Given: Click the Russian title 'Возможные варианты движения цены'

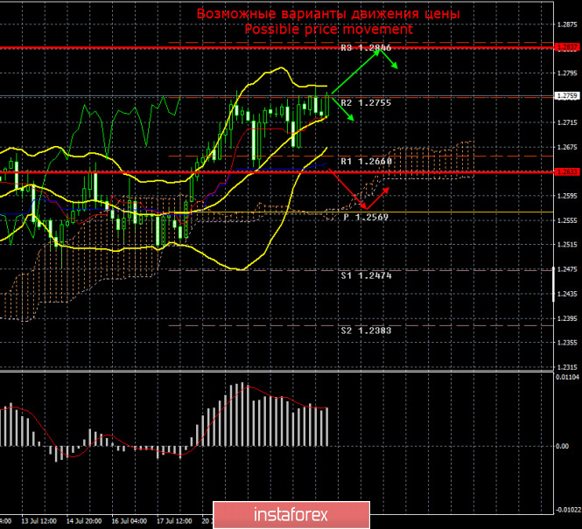Looking at the screenshot, I should pos(328,14).
